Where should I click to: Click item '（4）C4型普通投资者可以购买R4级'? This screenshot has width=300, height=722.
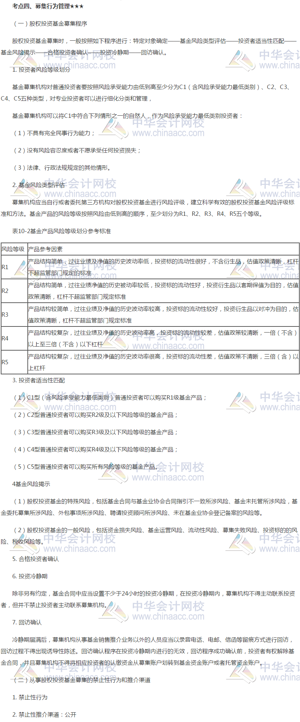click(x=96, y=449)
